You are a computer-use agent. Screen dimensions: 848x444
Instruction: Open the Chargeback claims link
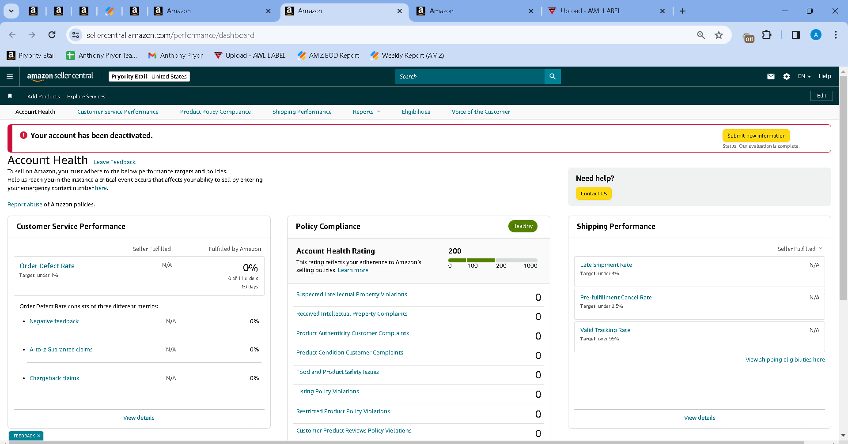point(54,378)
